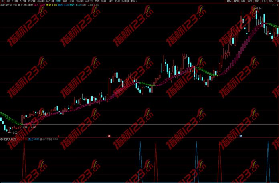Switch to the 日线 daily chart period
Viewport: 279px width, 183px height.
click(x=58, y=2)
